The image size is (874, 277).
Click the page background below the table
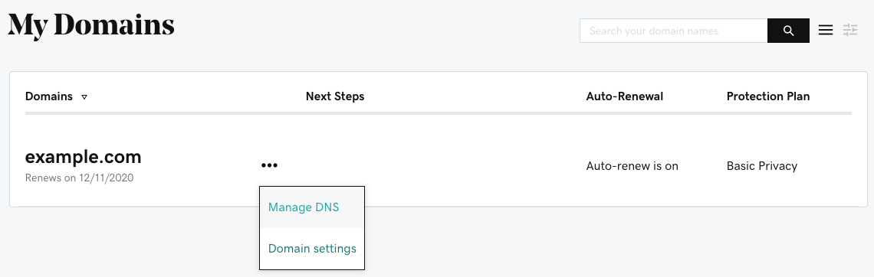click(x=613, y=245)
